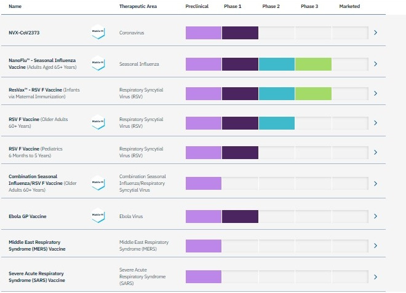Click the Preclinical column header
The height and width of the screenshot is (293, 406).
[197, 6]
